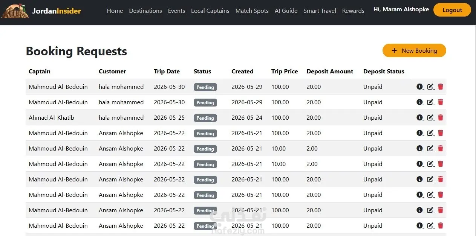The width and height of the screenshot is (476, 236).
Task: Open Destinations in navigation bar
Action: pos(145,11)
